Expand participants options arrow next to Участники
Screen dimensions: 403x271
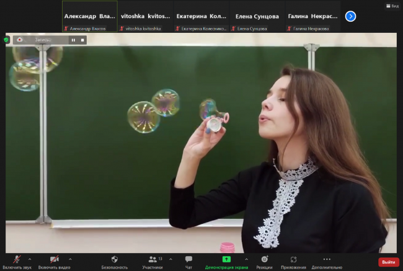pyautogui.click(x=170, y=259)
